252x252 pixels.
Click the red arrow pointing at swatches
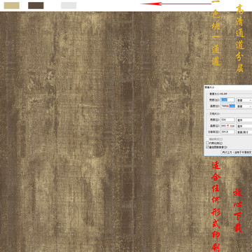pos(176,3)
